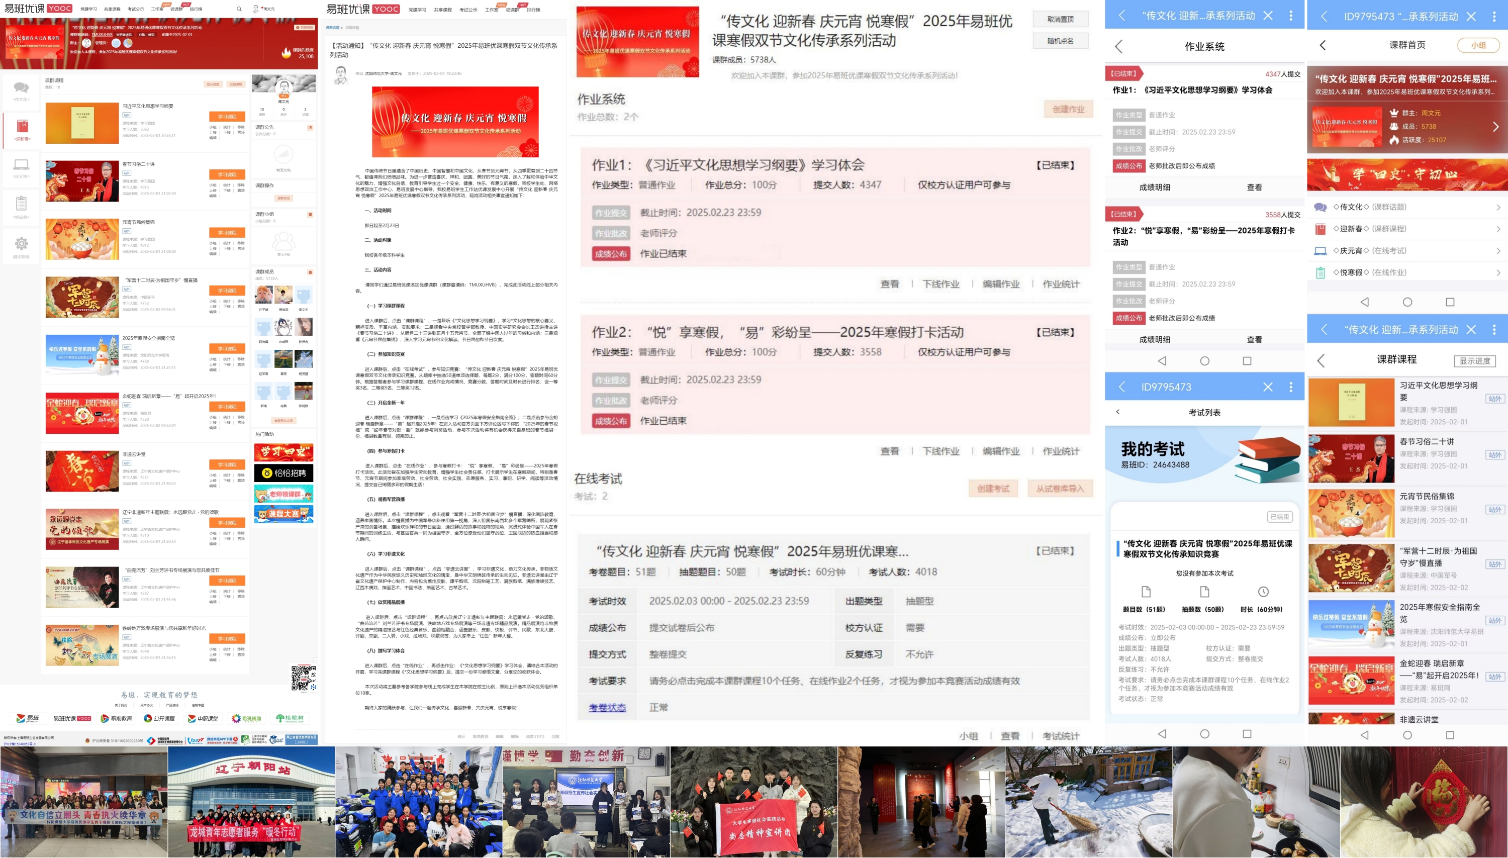Expand the 庆元宵 (在线考试) row chevron
This screenshot has width=1508, height=858.
[1498, 251]
